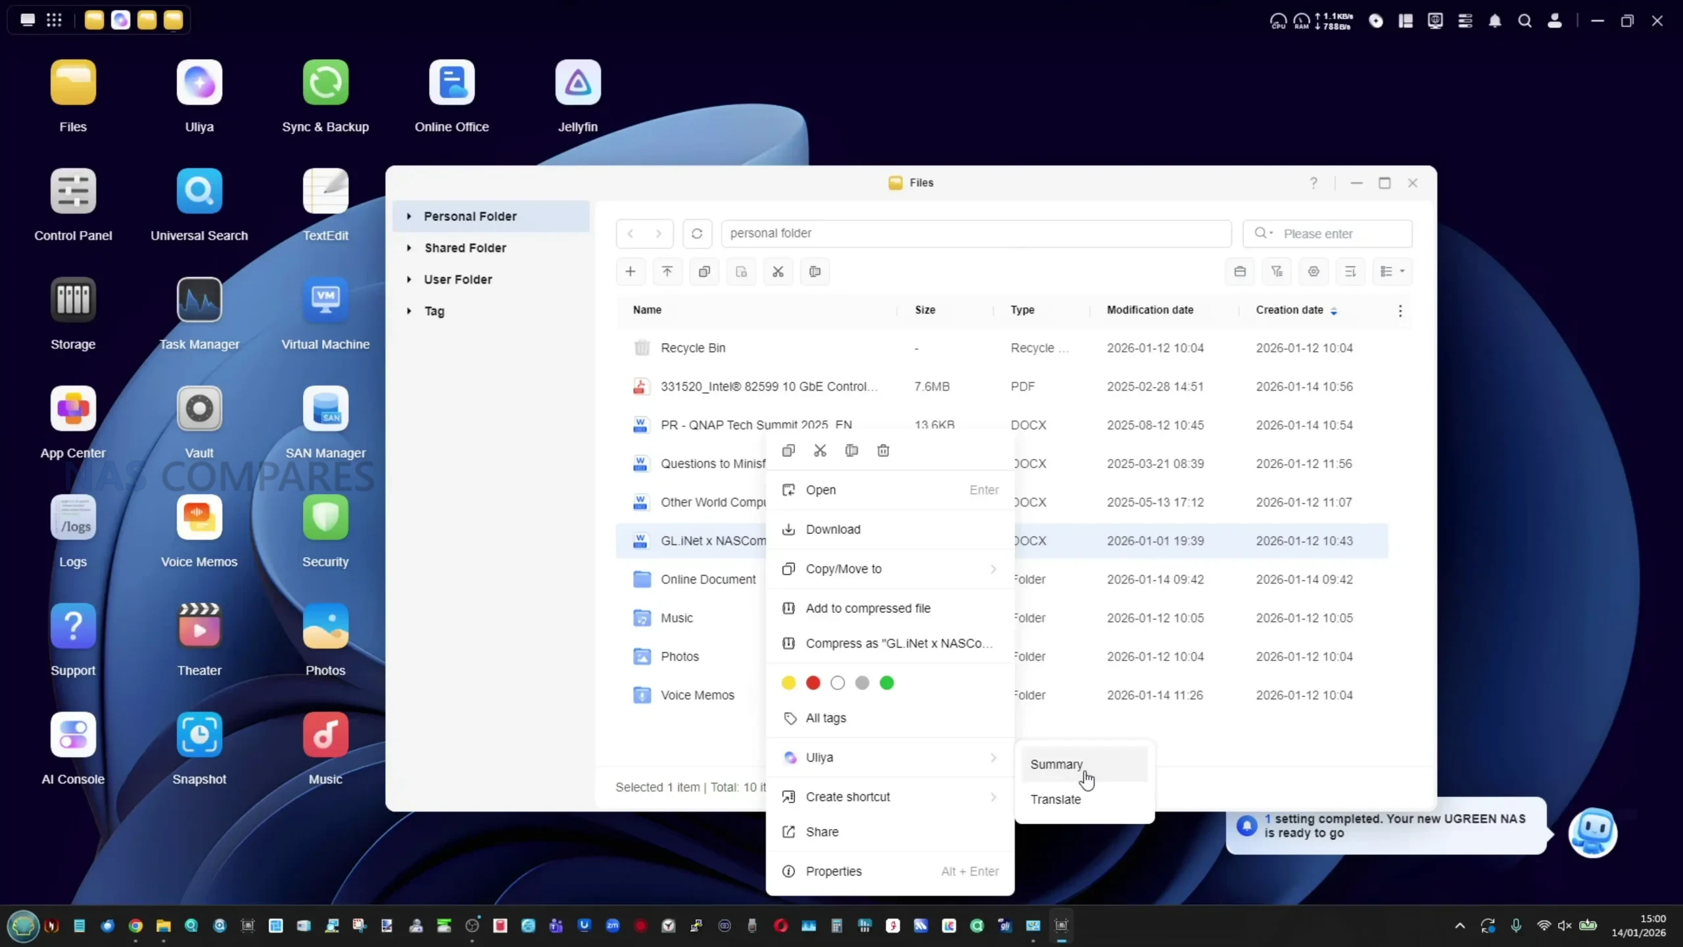
Task: Open the AI Console desktop icon
Action: tap(73, 735)
